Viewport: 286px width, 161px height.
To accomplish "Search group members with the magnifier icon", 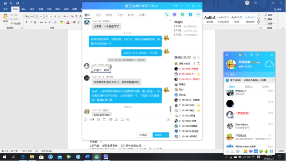I will click(198, 58).
